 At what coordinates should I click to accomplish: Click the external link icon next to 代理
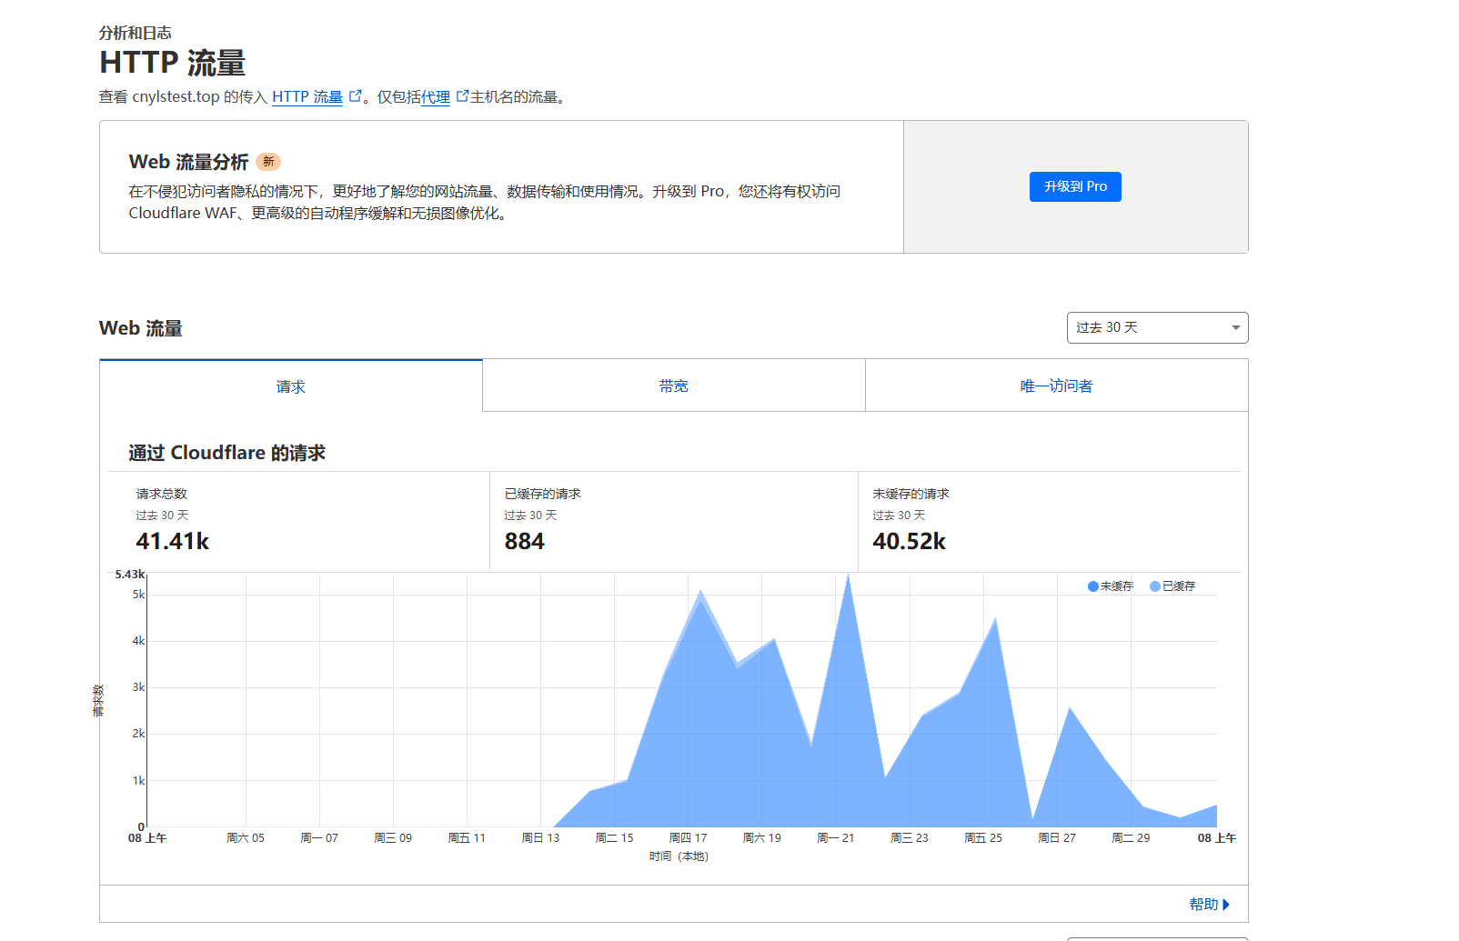pyautogui.click(x=460, y=95)
